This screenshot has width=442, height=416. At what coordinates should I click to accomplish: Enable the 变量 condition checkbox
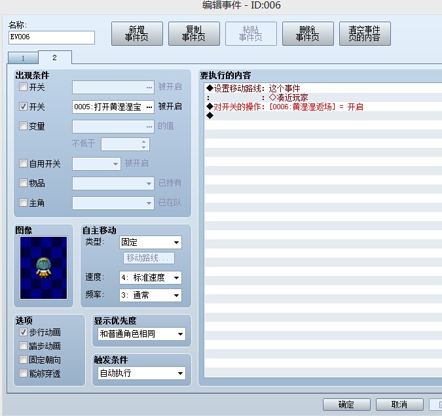click(23, 126)
